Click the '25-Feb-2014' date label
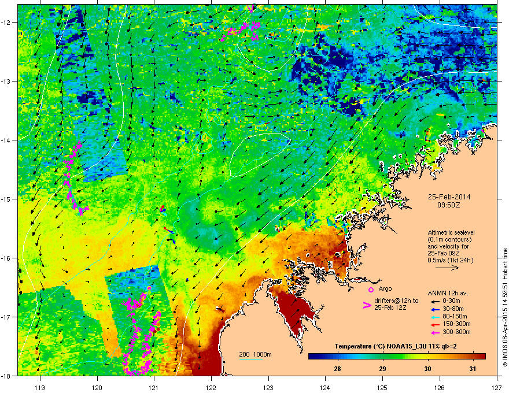Screen dimensions: 509x393 (x=449, y=197)
